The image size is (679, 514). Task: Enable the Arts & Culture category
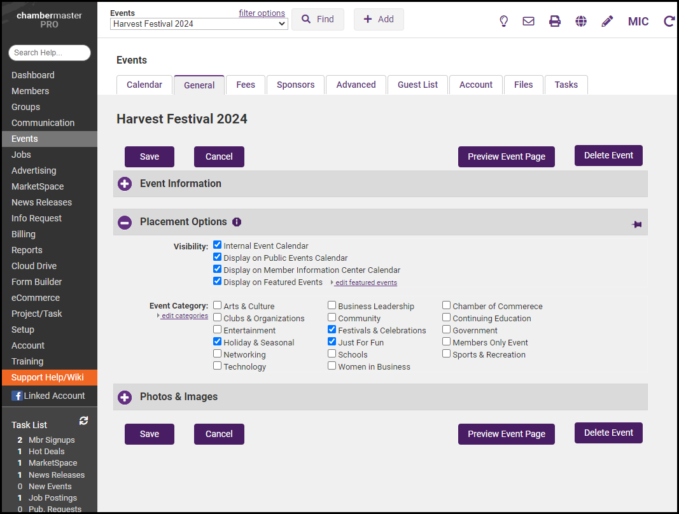(218, 305)
